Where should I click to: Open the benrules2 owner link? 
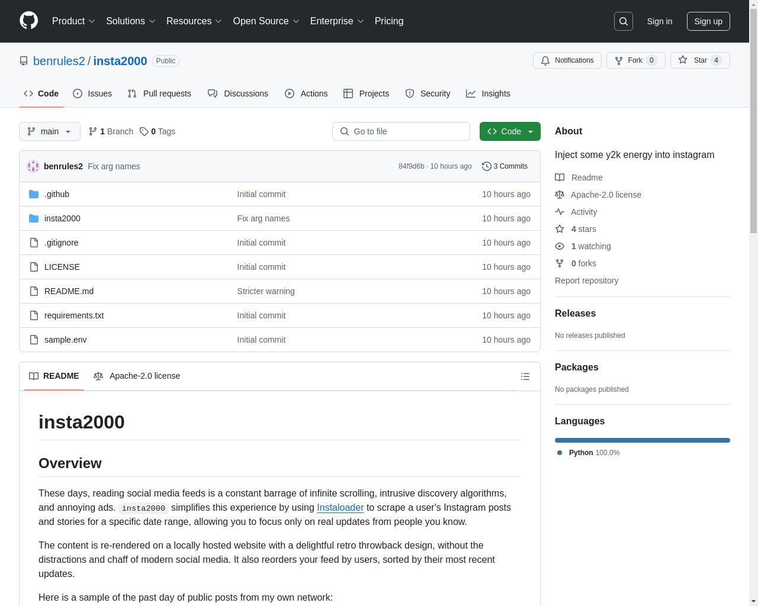tap(59, 61)
